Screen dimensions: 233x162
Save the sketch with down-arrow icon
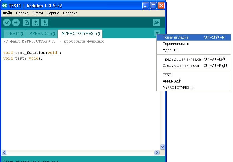45,23
